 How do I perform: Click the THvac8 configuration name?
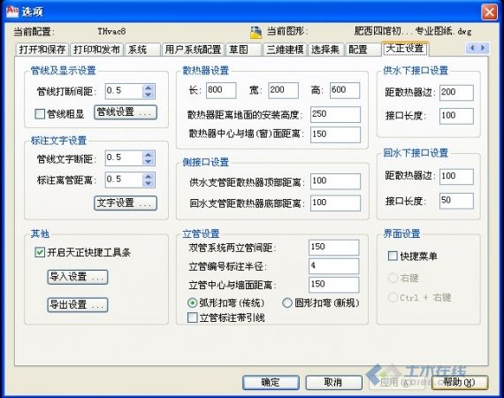click(111, 31)
